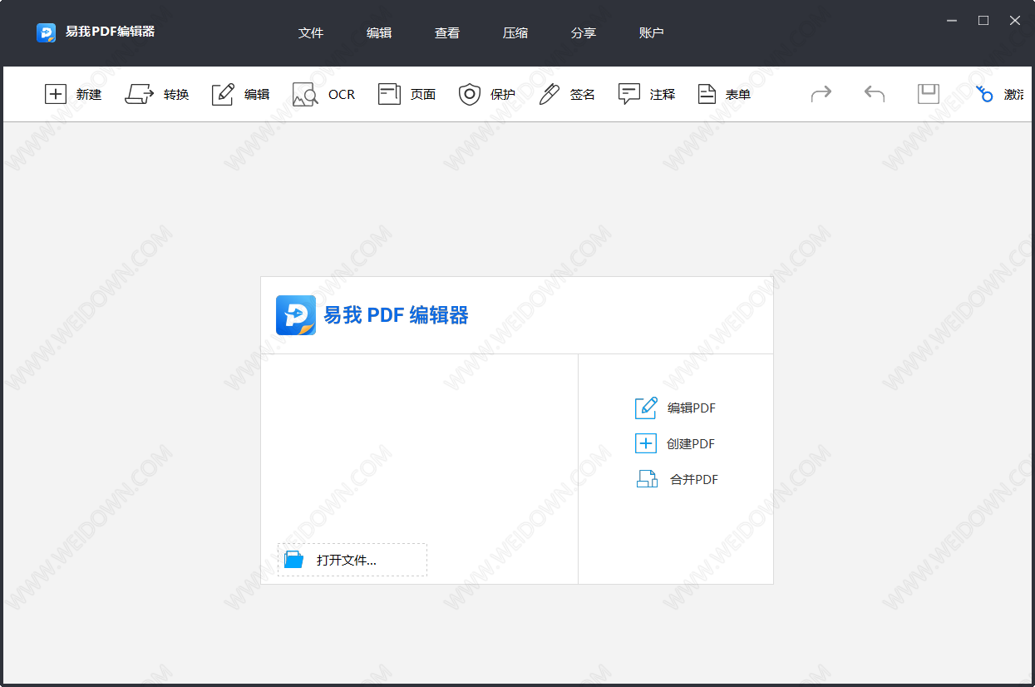Open the 账户 (Account) menu
Screen dimensions: 1035x687
click(x=652, y=33)
